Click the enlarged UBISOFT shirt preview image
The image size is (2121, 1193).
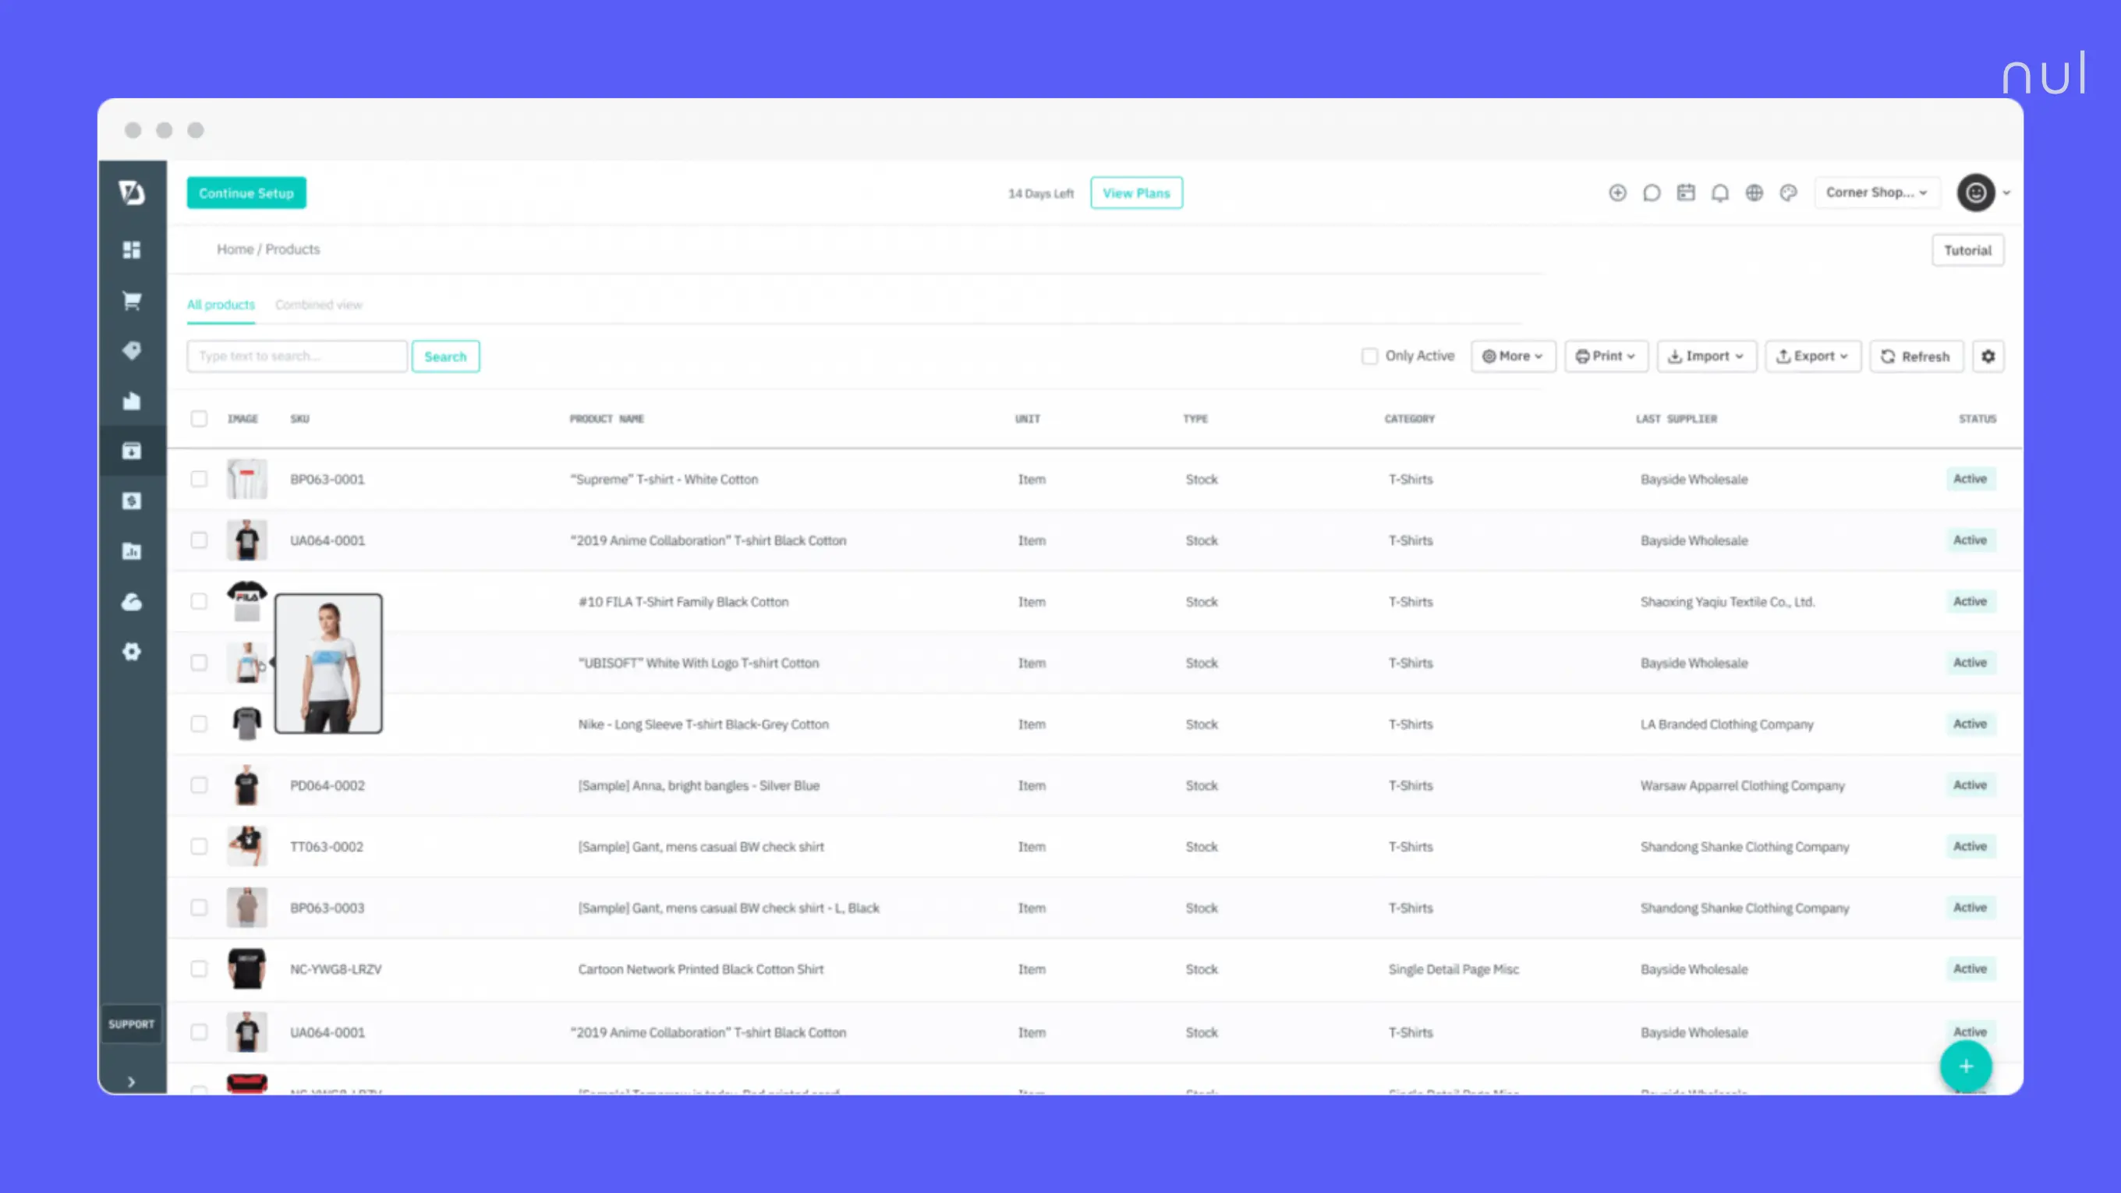(x=328, y=664)
